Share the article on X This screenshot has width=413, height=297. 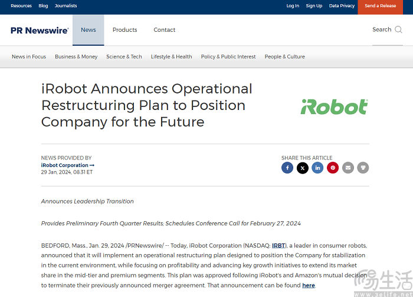tap(303, 168)
